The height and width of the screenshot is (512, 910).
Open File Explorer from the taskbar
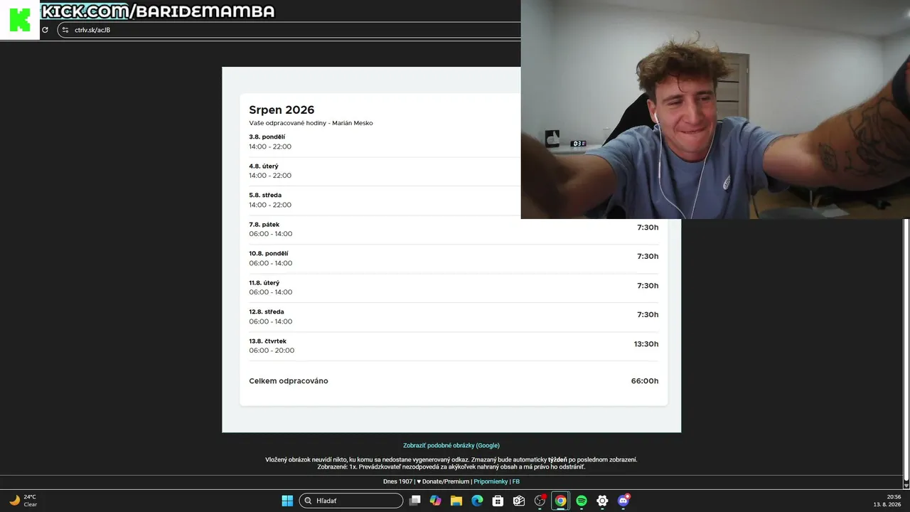coord(456,501)
